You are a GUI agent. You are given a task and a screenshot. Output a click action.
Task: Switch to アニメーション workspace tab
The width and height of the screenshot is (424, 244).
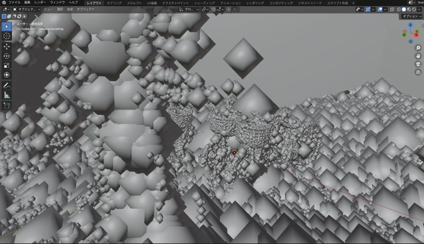pyautogui.click(x=230, y=3)
